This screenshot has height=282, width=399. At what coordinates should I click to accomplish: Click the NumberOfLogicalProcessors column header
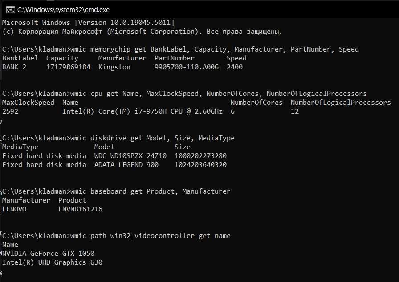point(341,103)
